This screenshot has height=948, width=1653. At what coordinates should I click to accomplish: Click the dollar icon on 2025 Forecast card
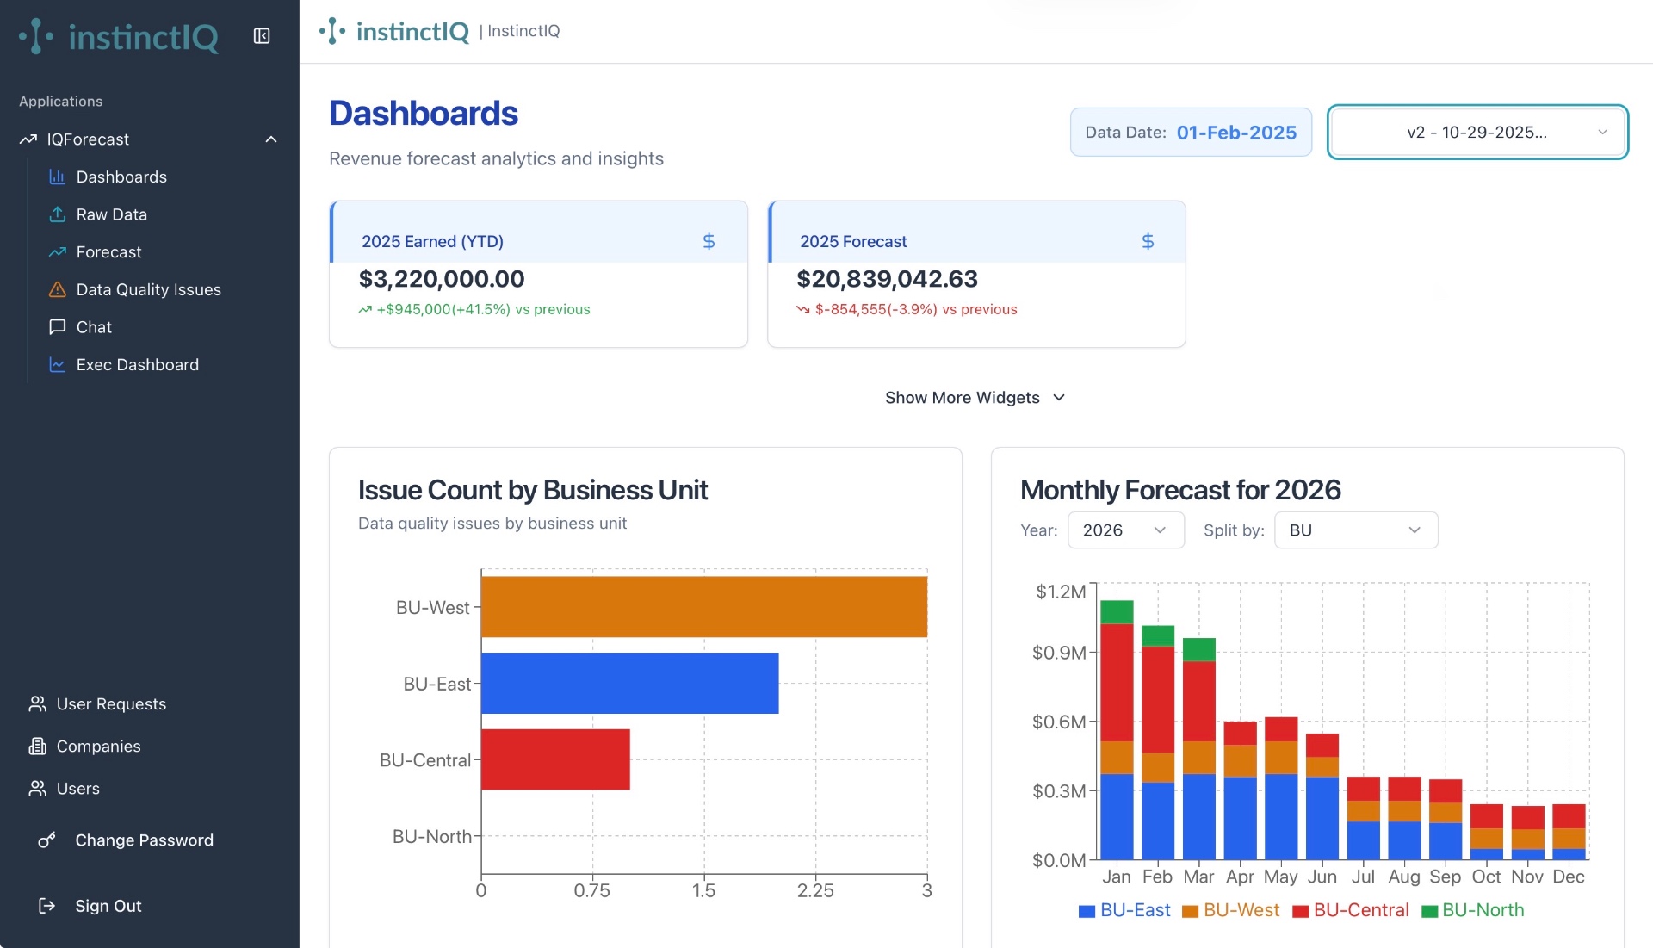tap(1148, 242)
